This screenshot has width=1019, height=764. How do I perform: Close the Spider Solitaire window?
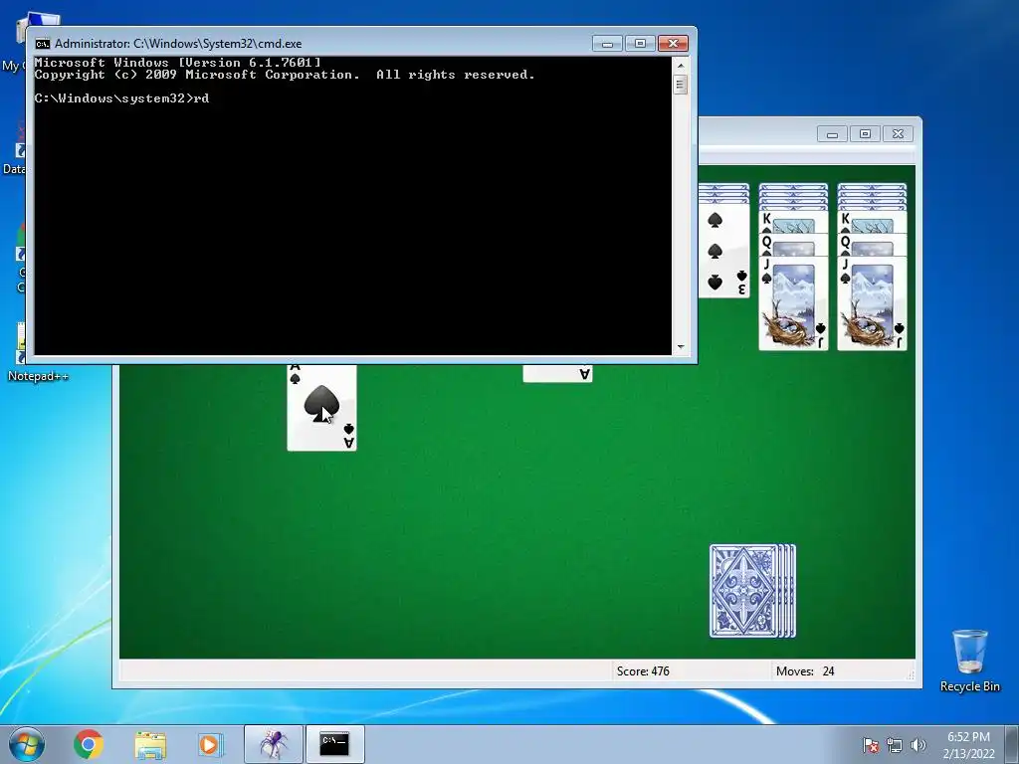(898, 134)
